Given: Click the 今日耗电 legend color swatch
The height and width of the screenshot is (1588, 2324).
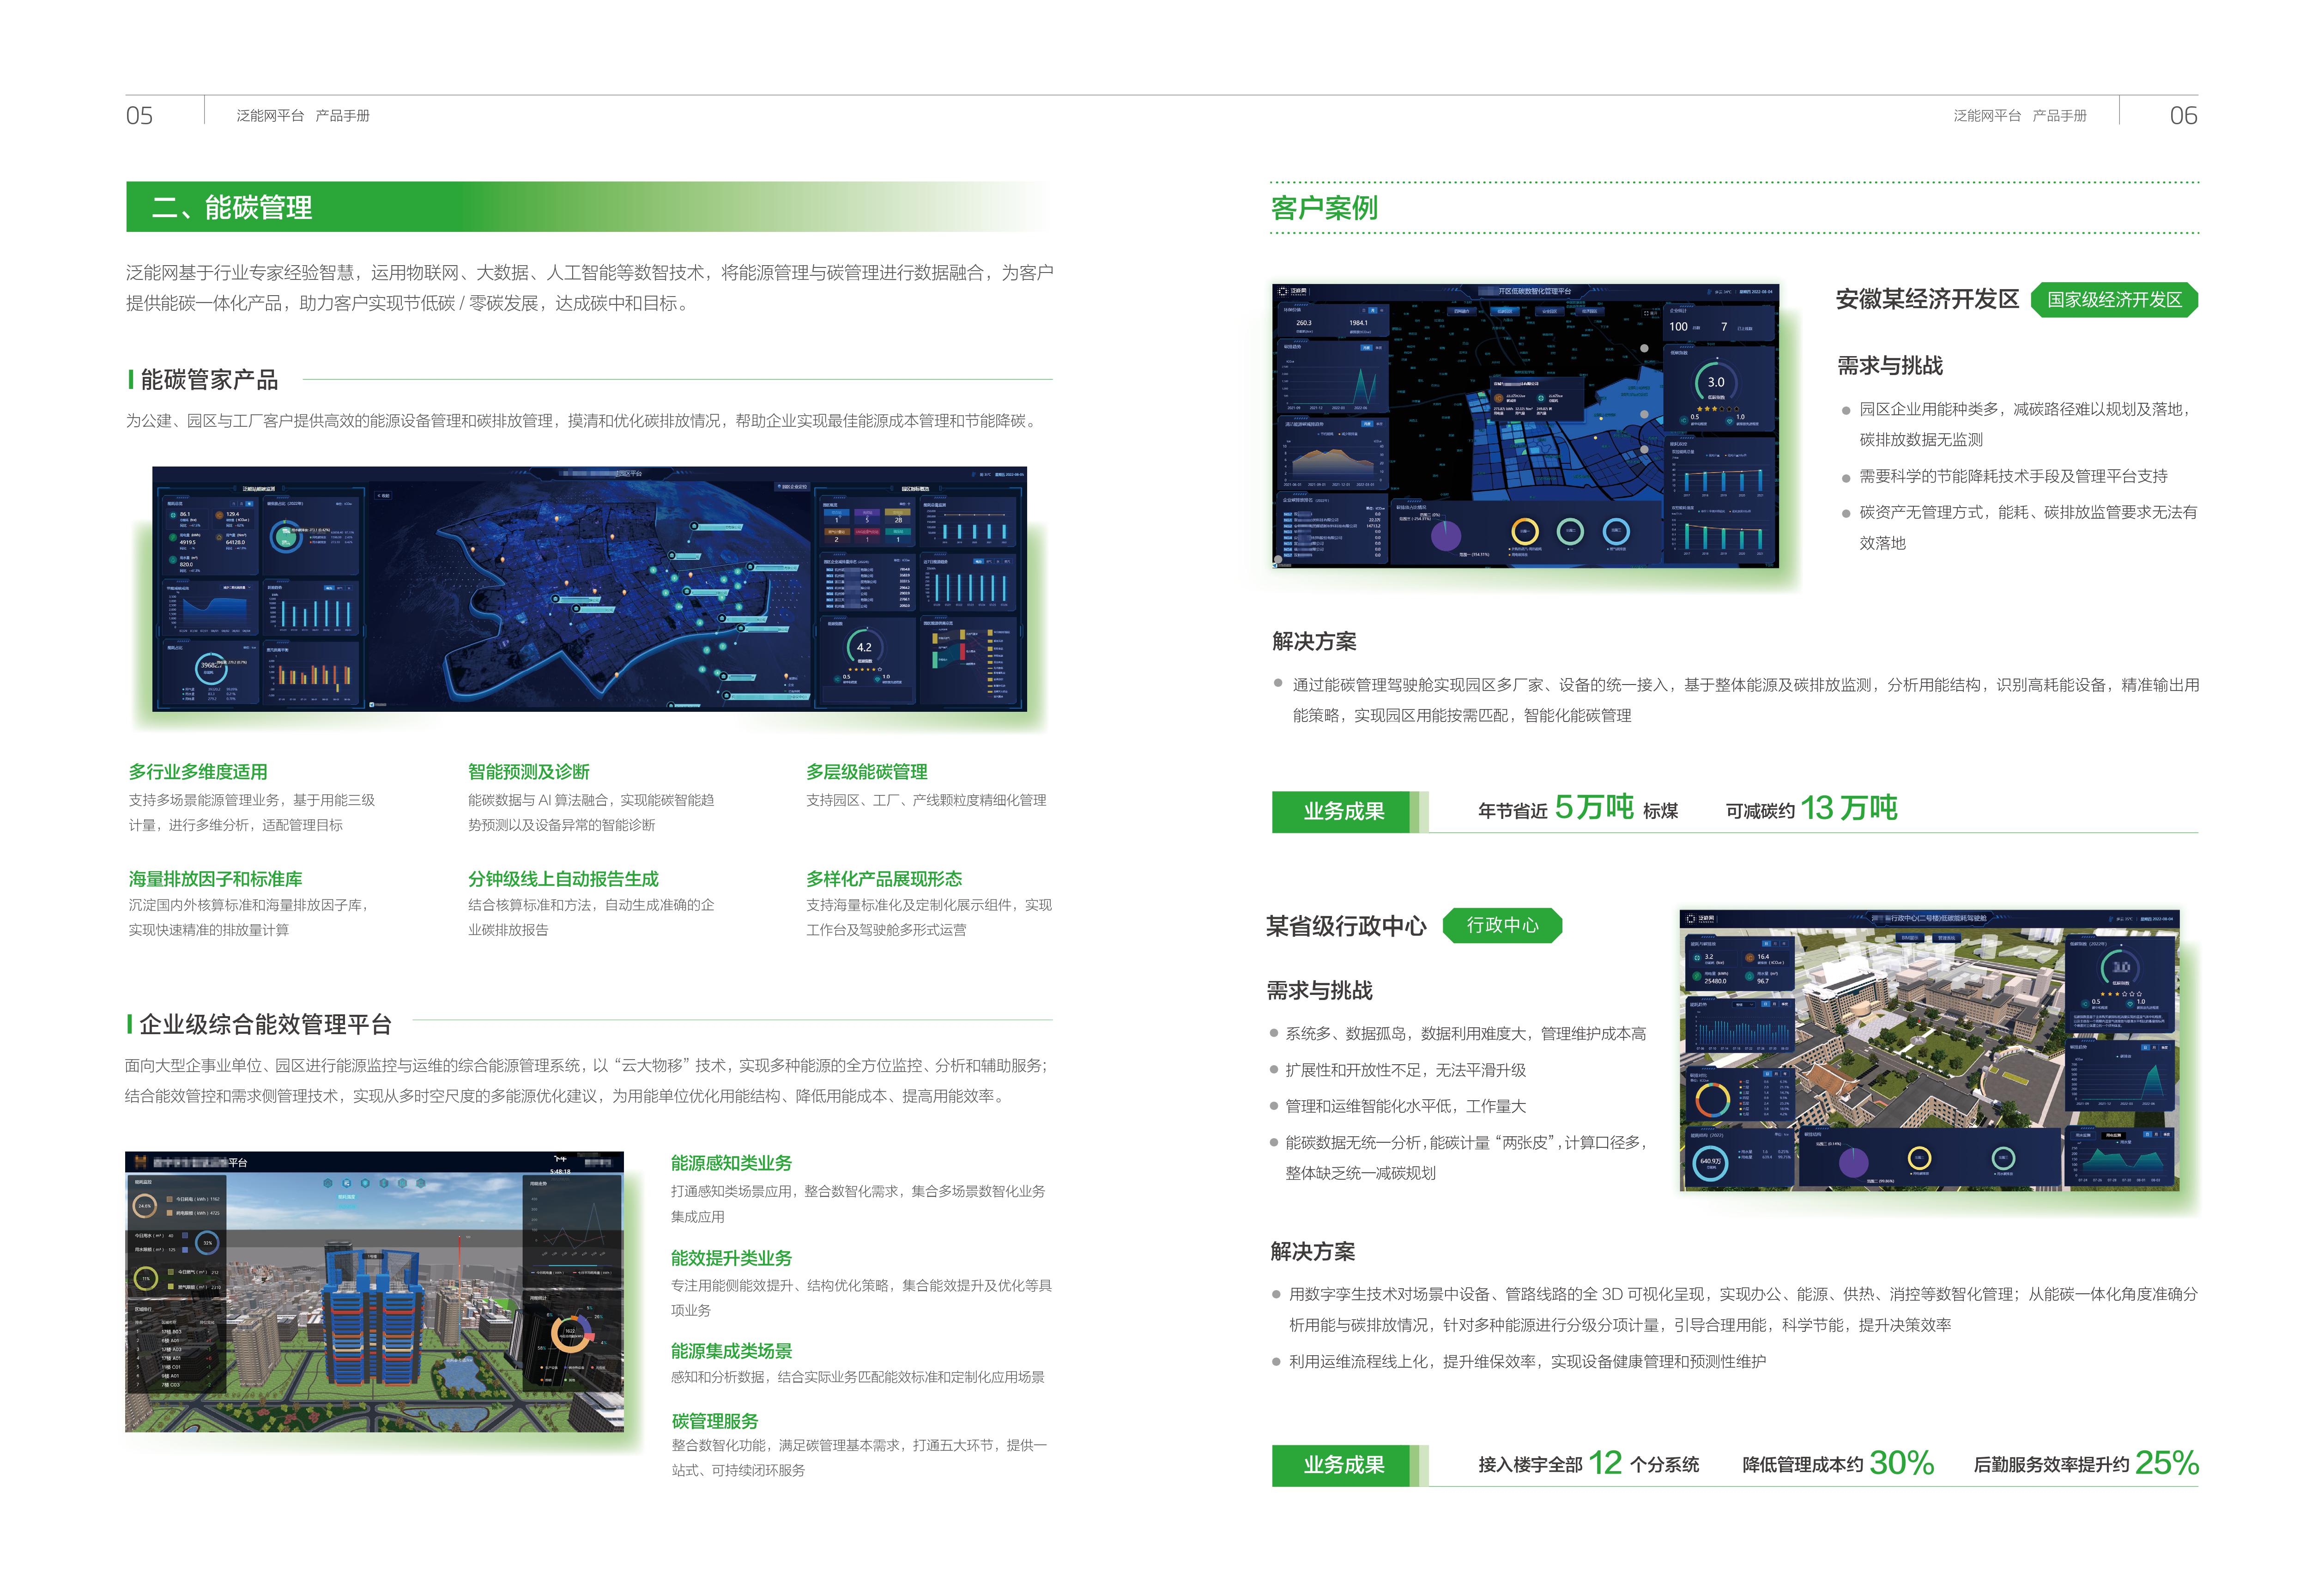Looking at the screenshot, I should click(x=170, y=1199).
